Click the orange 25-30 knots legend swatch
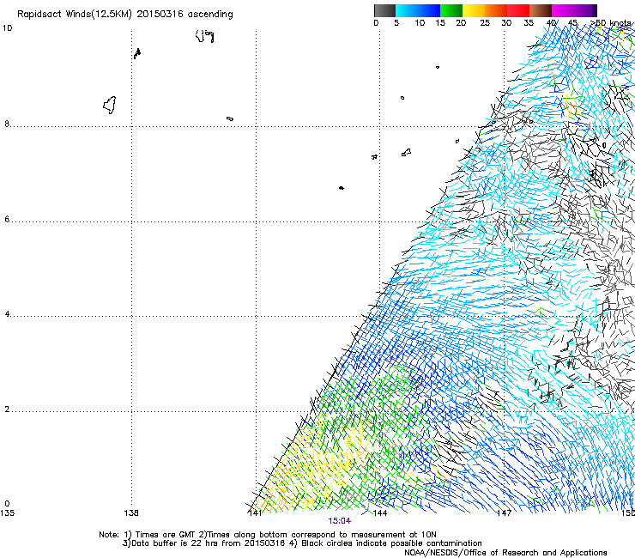 click(496, 10)
